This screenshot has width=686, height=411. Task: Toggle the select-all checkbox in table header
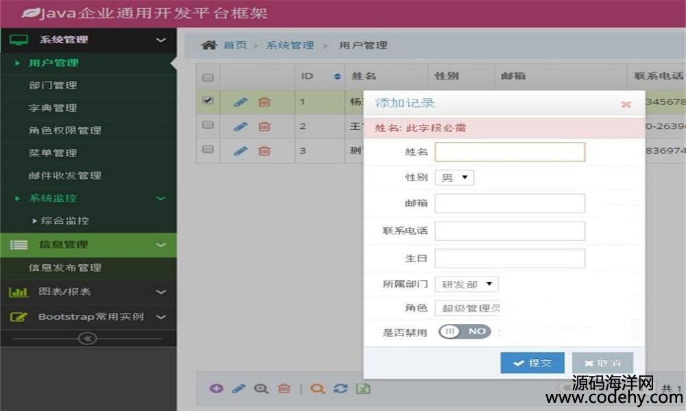[x=208, y=78]
